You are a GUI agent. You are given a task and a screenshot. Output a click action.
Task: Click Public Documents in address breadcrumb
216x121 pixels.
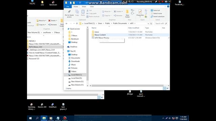point(120,24)
